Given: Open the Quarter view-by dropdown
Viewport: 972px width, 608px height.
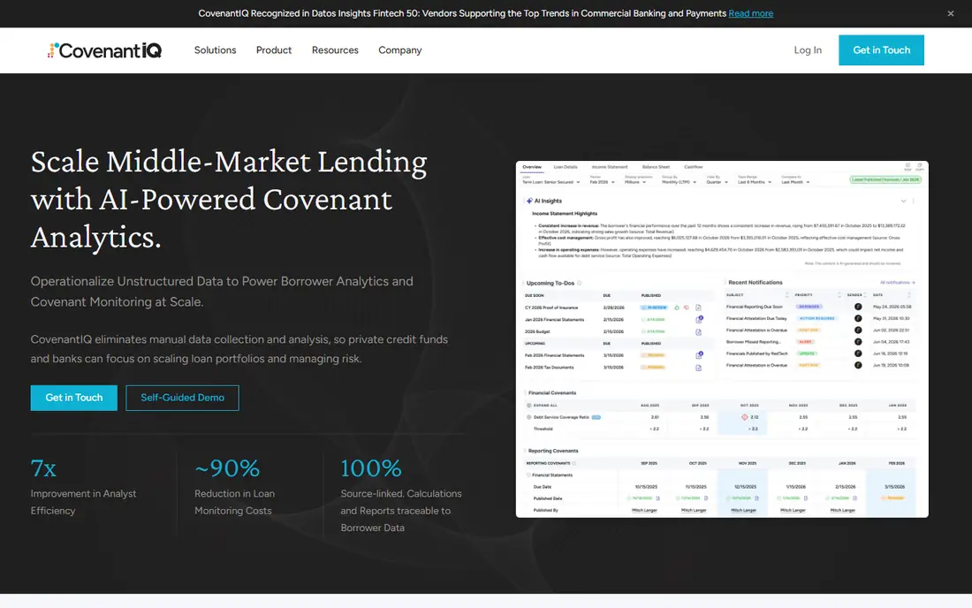Looking at the screenshot, I should [718, 182].
